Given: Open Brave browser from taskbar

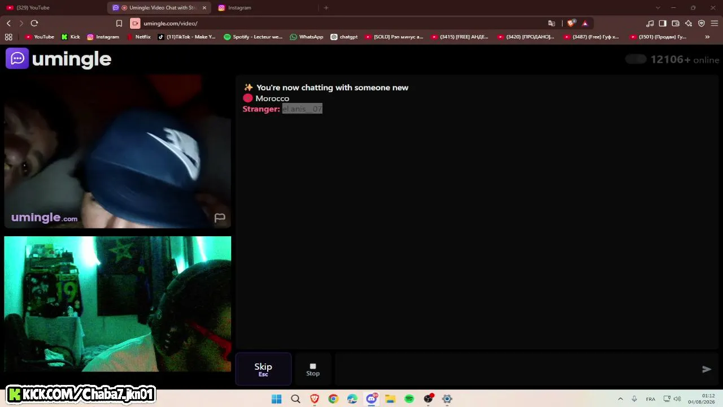Looking at the screenshot, I should 315,399.
